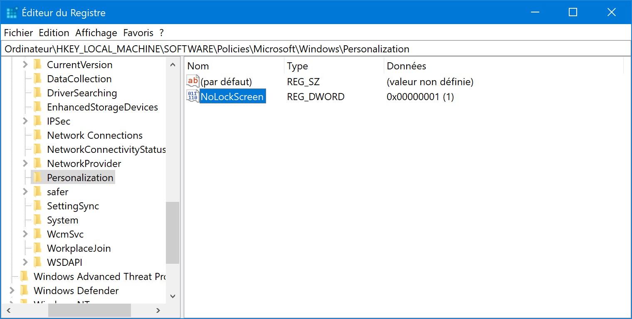Click the SettingSync folder icon
632x319 pixels.
(x=37, y=206)
